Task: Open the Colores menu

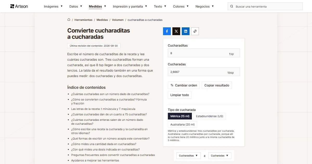Action: [181, 7]
